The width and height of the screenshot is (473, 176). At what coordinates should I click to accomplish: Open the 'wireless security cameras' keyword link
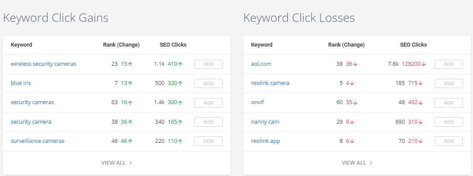click(43, 64)
